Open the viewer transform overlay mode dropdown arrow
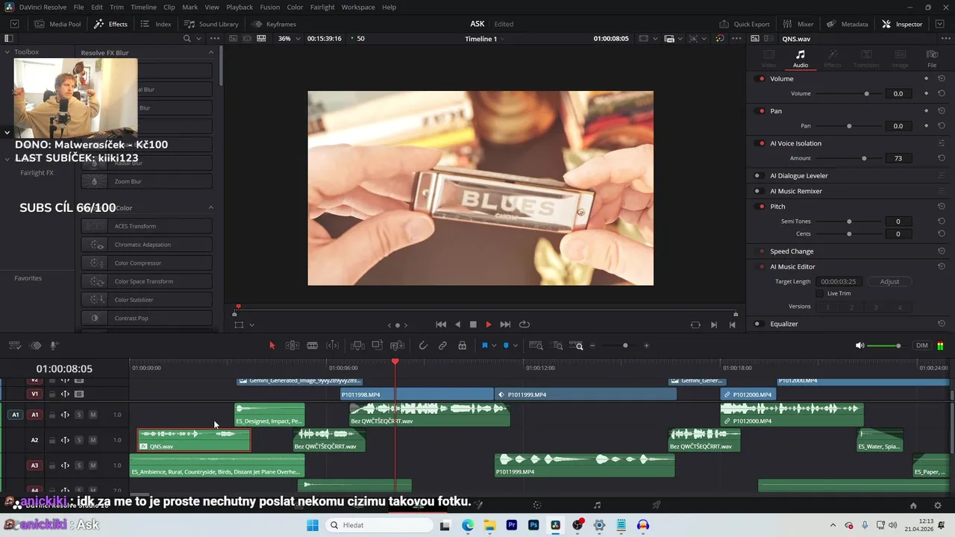Image resolution: width=955 pixels, height=537 pixels. point(251,325)
